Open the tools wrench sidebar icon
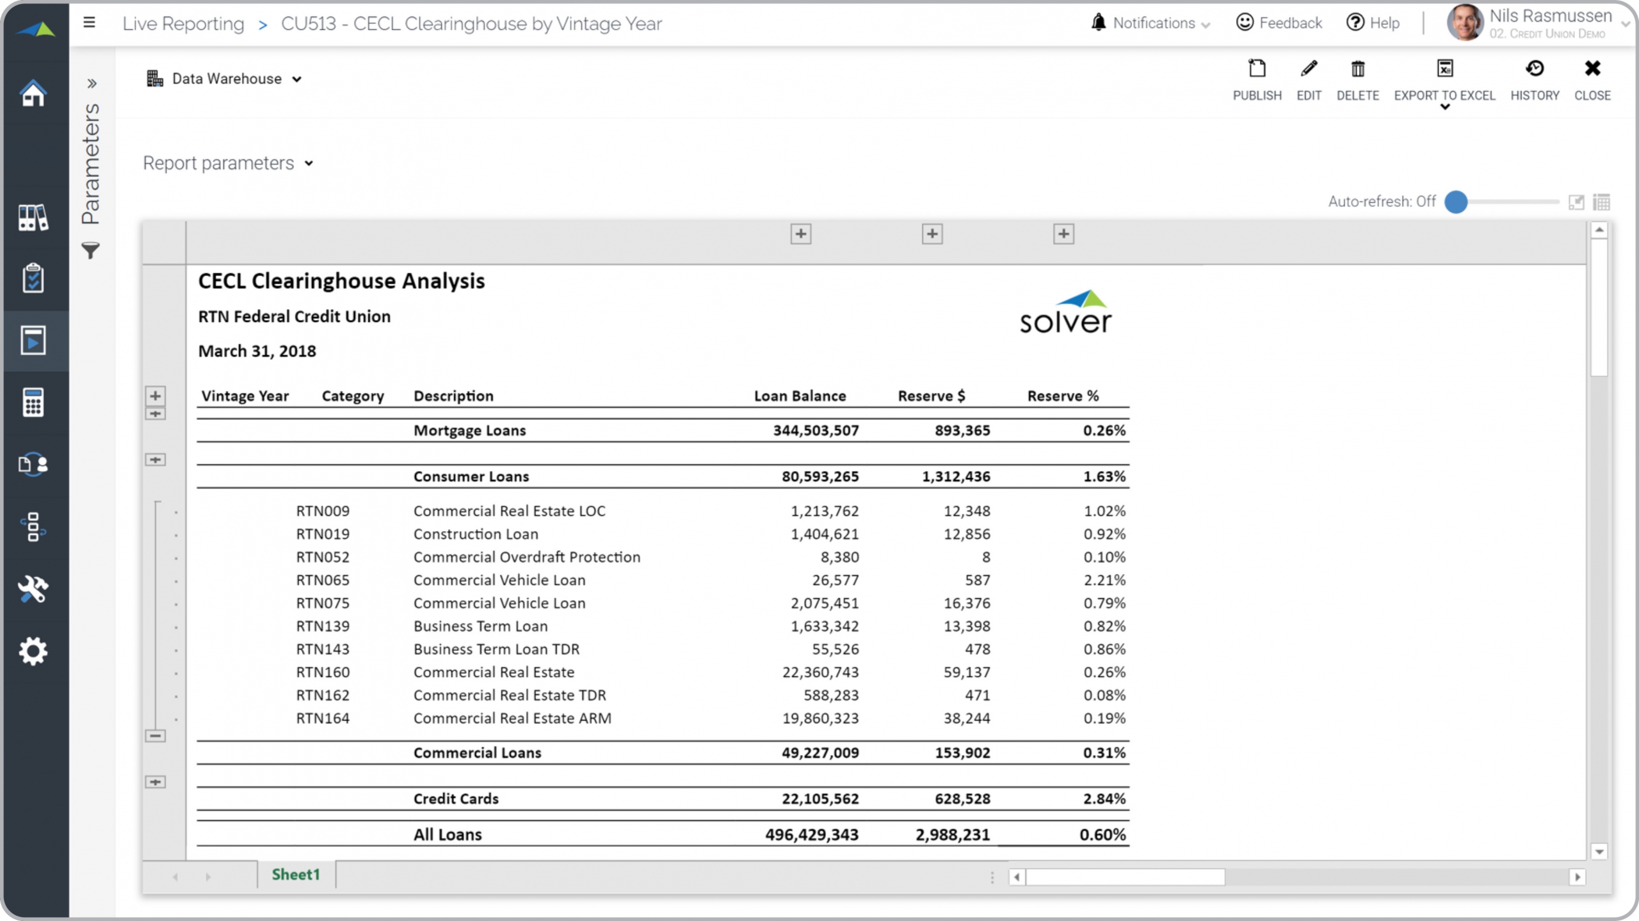The image size is (1639, 921). coord(33,589)
